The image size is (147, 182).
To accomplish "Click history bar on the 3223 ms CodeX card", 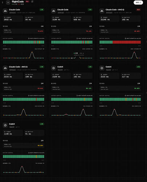I will tap(120, 99).
